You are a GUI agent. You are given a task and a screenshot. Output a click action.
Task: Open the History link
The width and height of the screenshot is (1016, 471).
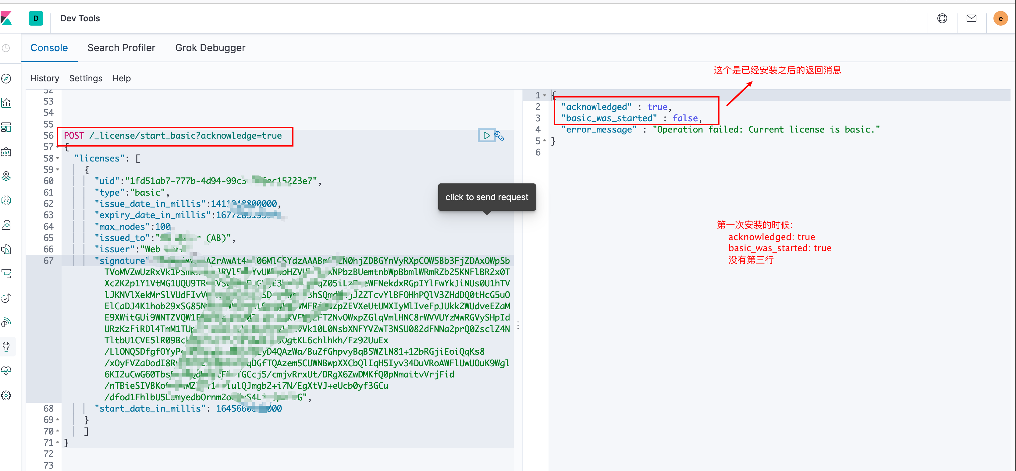pos(44,78)
